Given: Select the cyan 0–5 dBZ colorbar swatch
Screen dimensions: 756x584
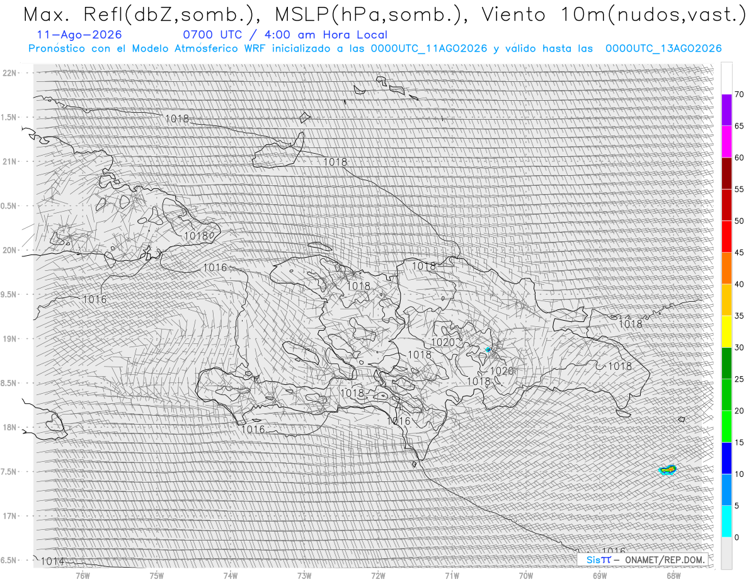Looking at the screenshot, I should point(726,522).
